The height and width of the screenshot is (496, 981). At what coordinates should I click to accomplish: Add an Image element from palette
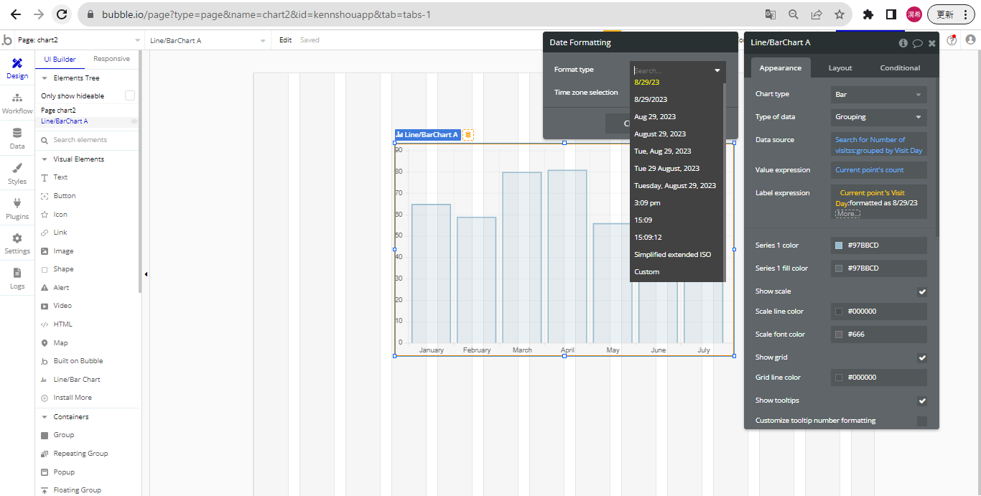pyautogui.click(x=63, y=251)
